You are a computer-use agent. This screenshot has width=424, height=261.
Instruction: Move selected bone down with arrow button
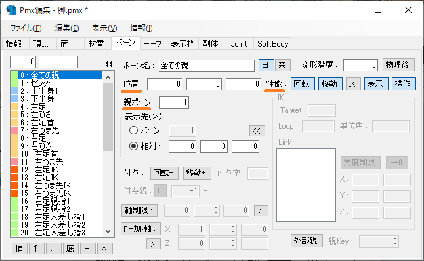pos(53,249)
